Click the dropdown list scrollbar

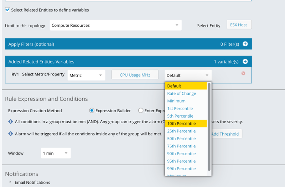point(209,127)
